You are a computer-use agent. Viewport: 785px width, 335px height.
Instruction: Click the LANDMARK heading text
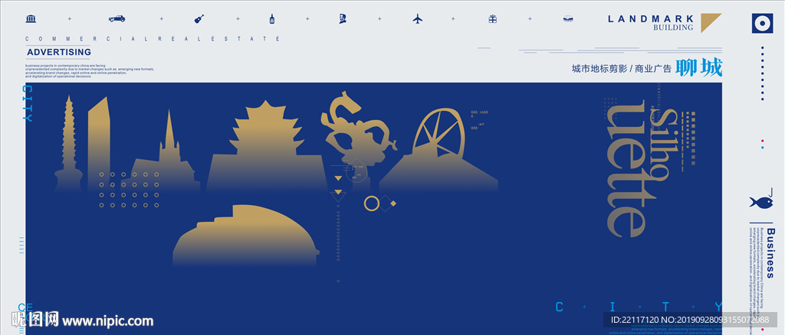click(651, 19)
